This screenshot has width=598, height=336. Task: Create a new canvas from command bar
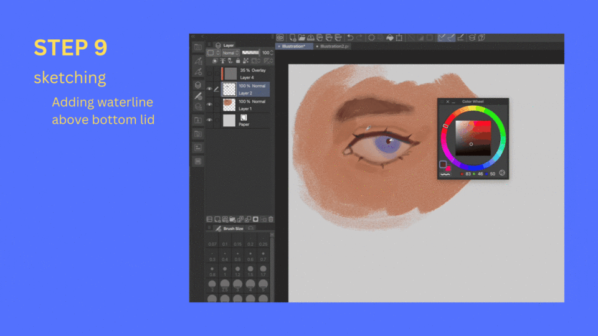pyautogui.click(x=293, y=37)
